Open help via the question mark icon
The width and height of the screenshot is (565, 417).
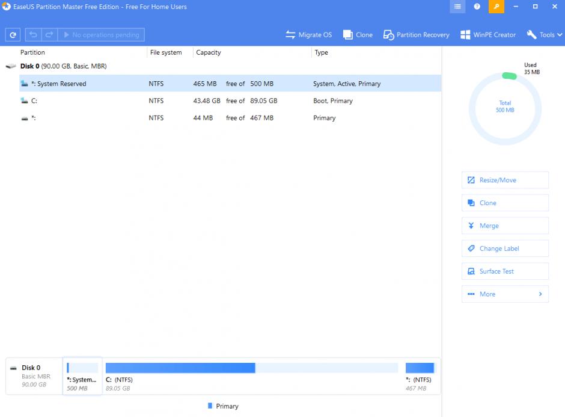pyautogui.click(x=477, y=7)
